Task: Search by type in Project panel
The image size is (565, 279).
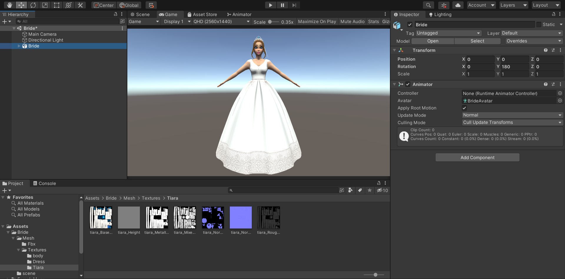Action: point(350,190)
